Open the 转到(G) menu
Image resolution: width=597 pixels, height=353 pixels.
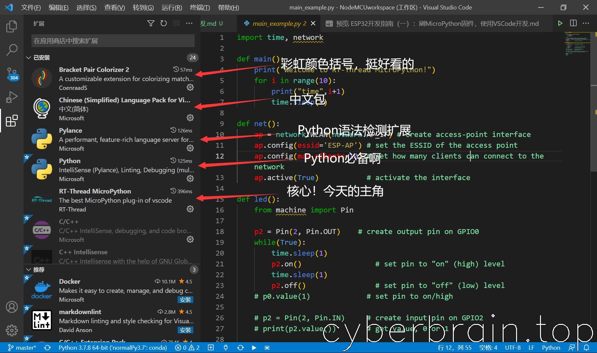143,8
